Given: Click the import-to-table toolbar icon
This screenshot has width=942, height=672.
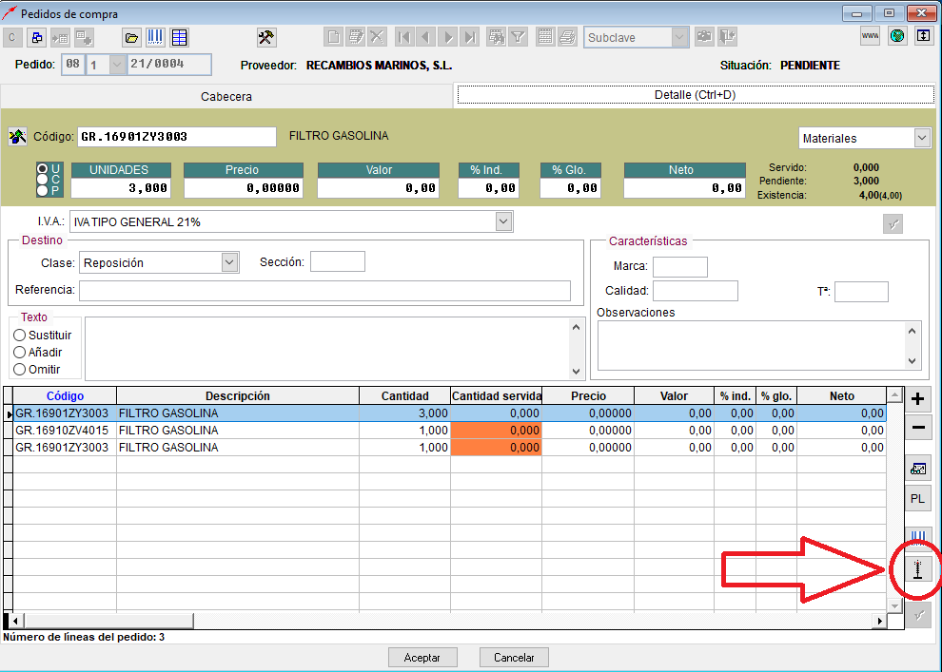Looking at the screenshot, I should pyautogui.click(x=60, y=38).
